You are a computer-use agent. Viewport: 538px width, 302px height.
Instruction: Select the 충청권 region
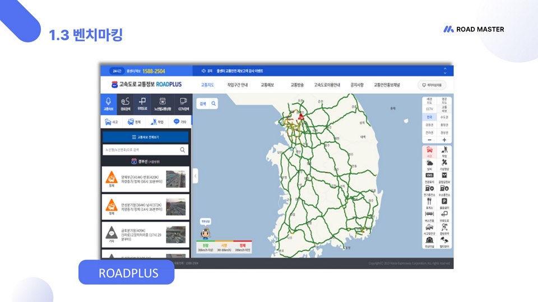click(x=444, y=125)
